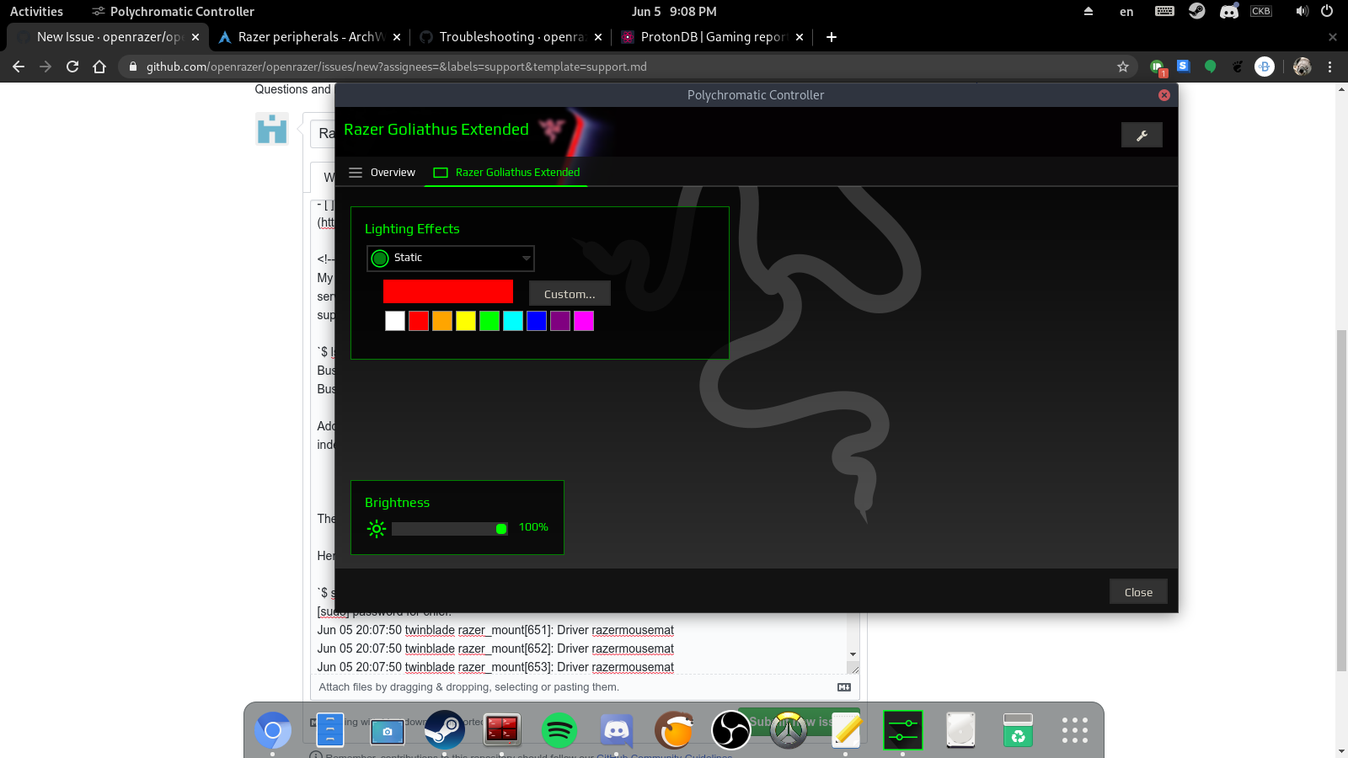Open the GNOME Shell foot extension icon
Screen dimensions: 1348x758
(1238, 67)
